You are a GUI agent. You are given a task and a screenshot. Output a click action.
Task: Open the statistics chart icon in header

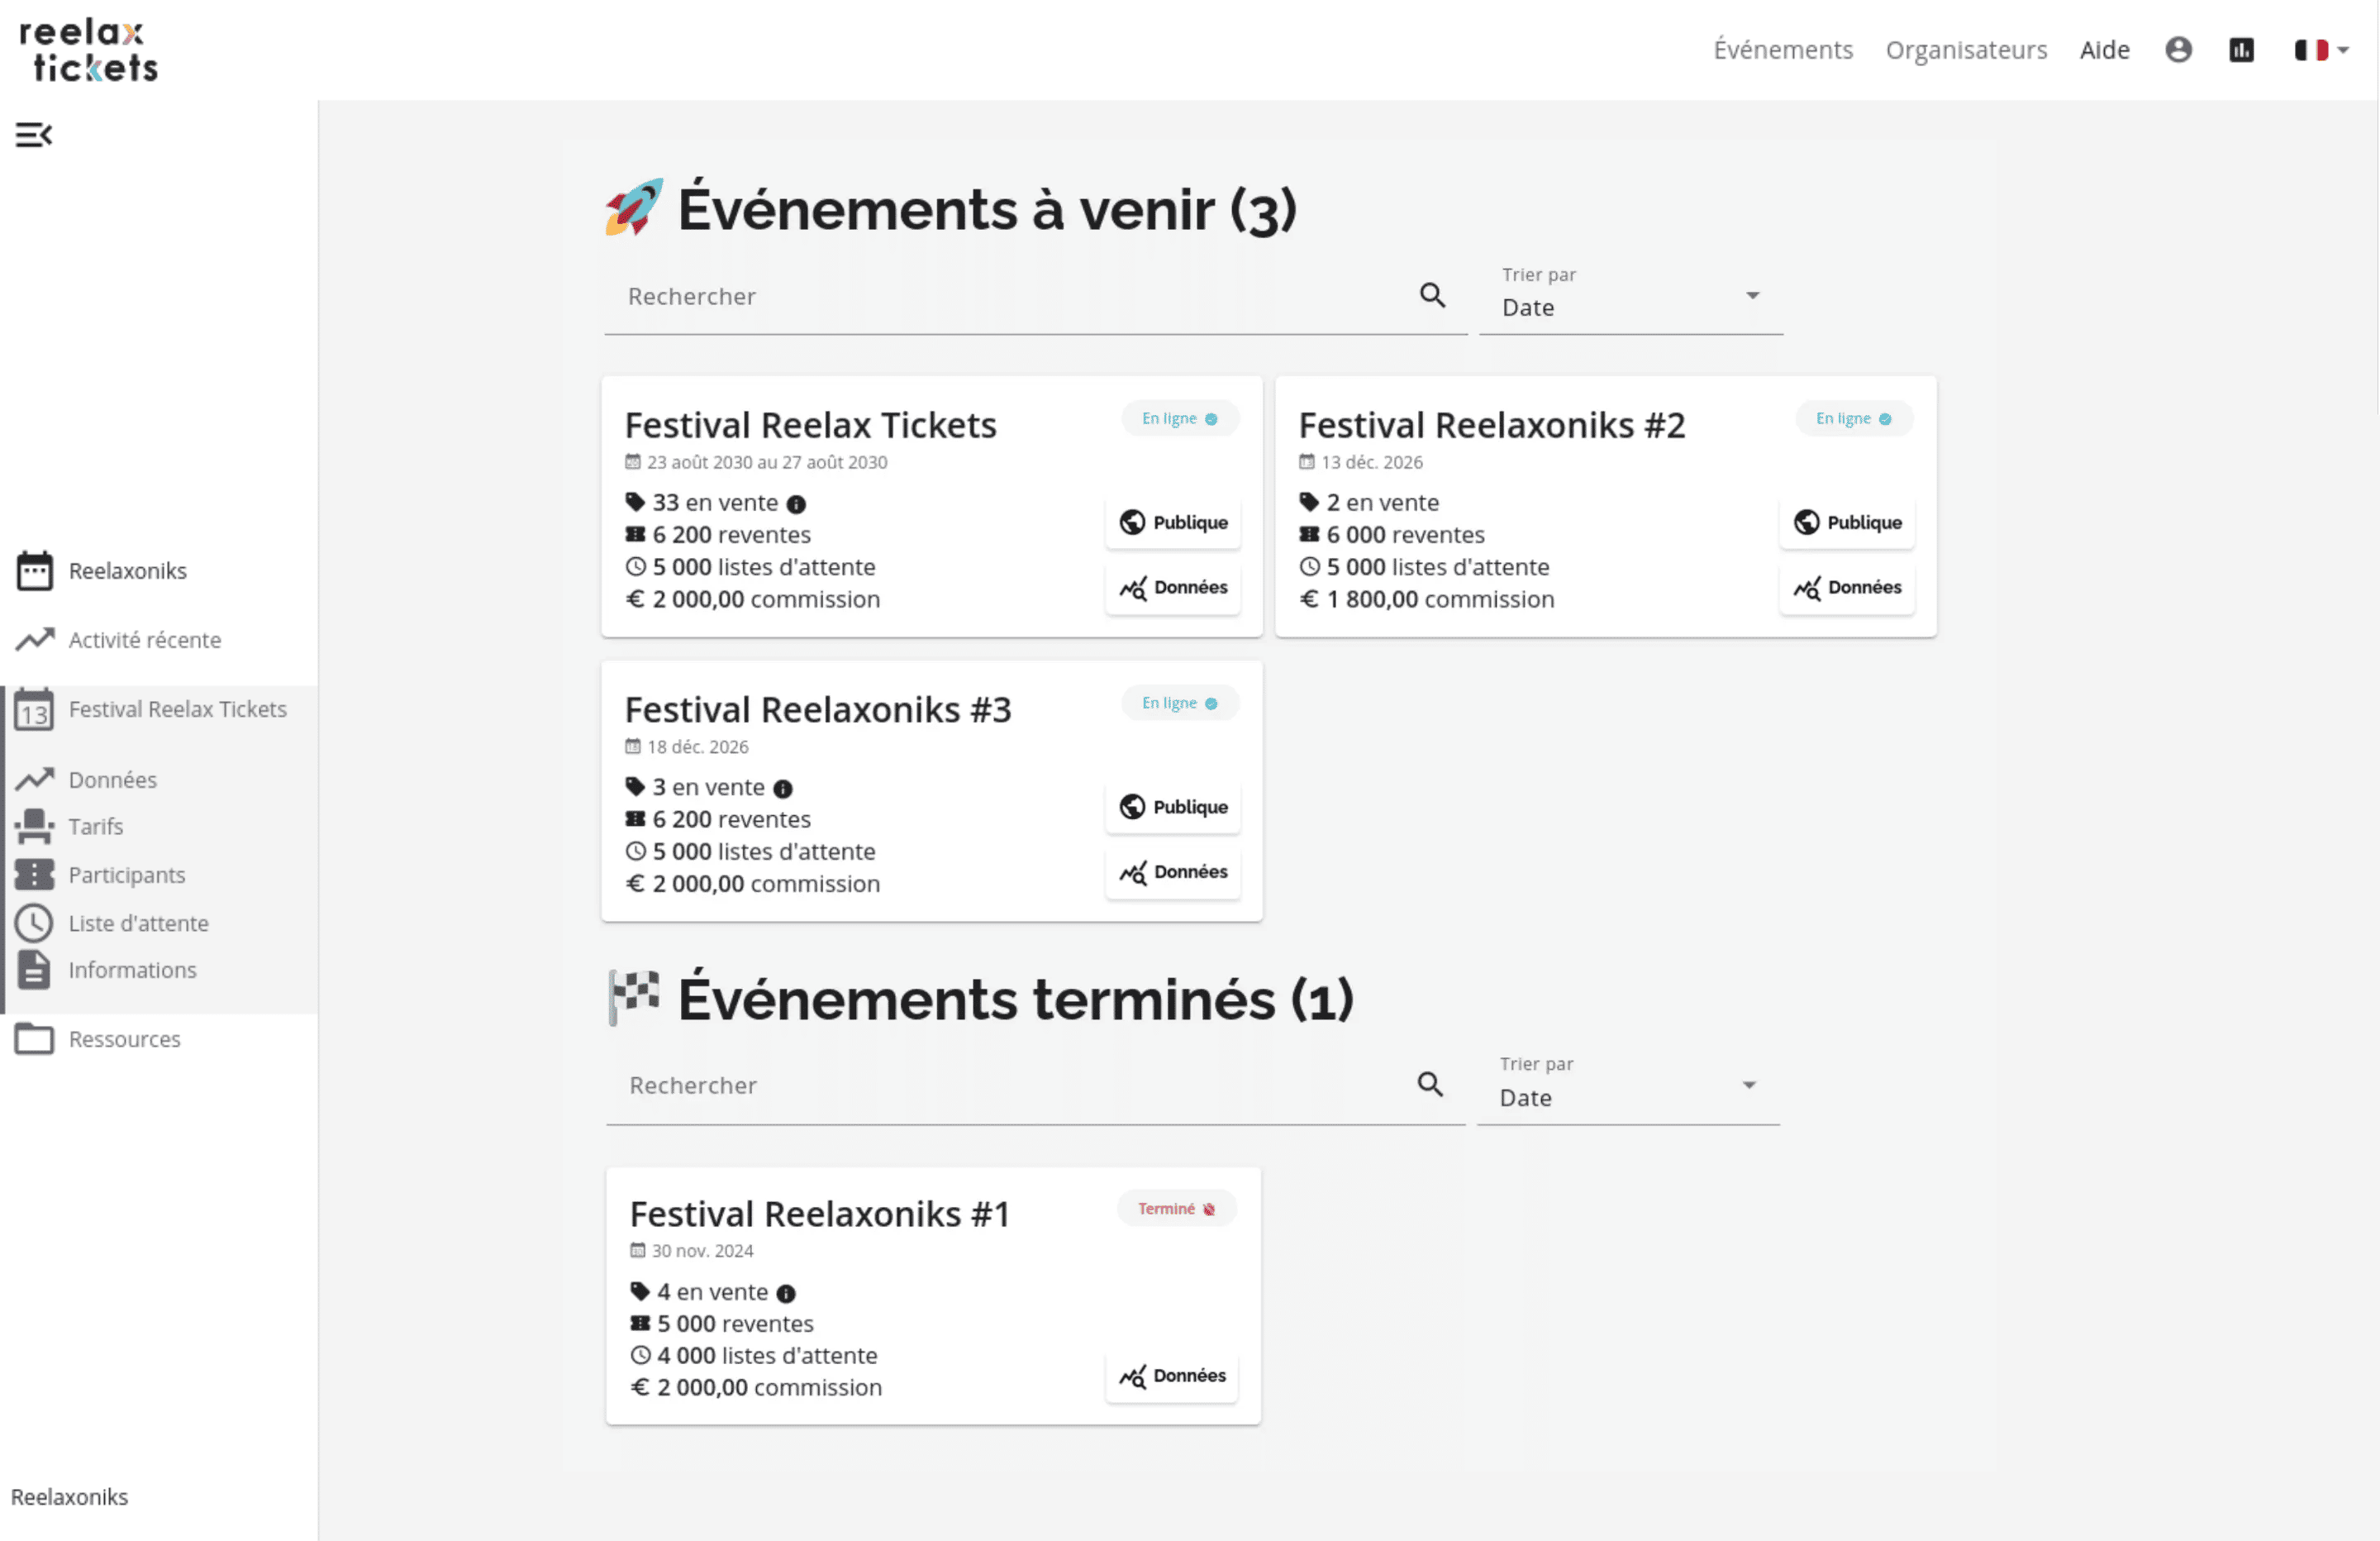coord(2242,49)
